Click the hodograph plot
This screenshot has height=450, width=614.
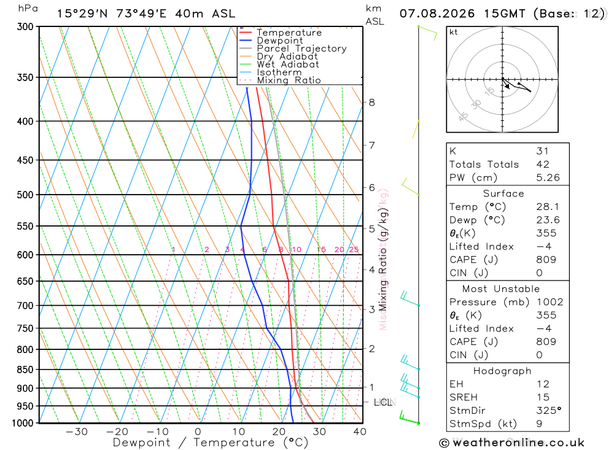pyautogui.click(x=502, y=80)
